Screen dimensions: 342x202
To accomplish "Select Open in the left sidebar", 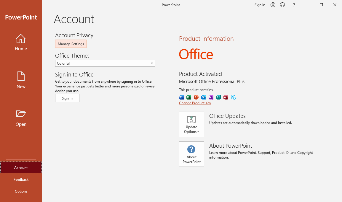I will [21, 118].
